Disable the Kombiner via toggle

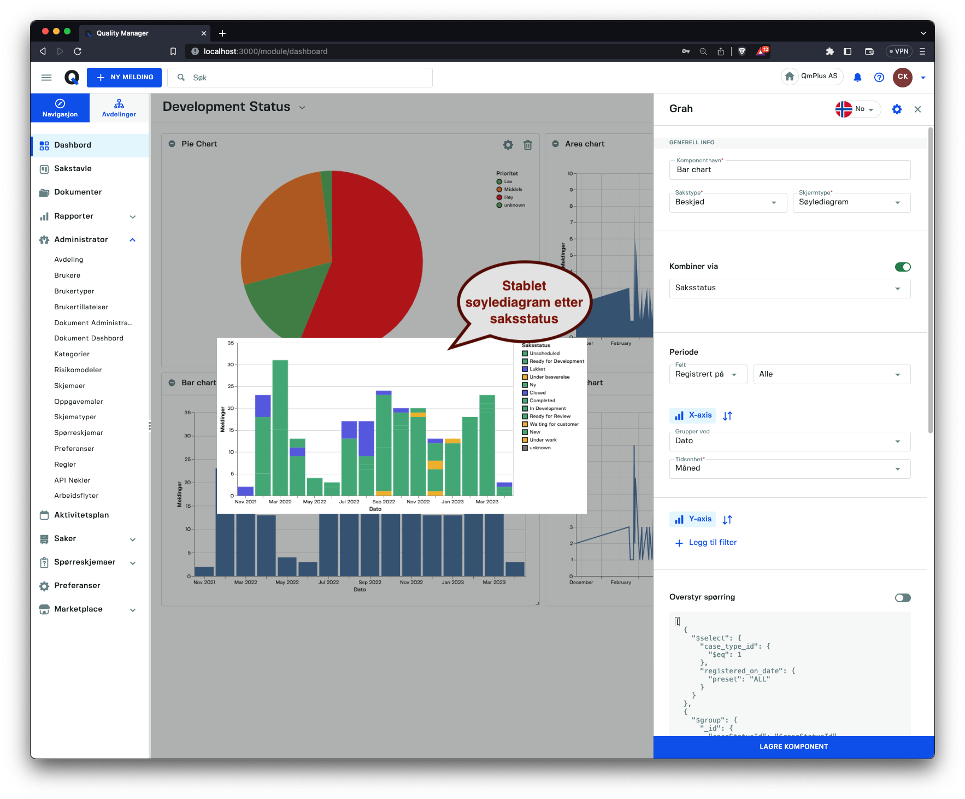[x=903, y=267]
